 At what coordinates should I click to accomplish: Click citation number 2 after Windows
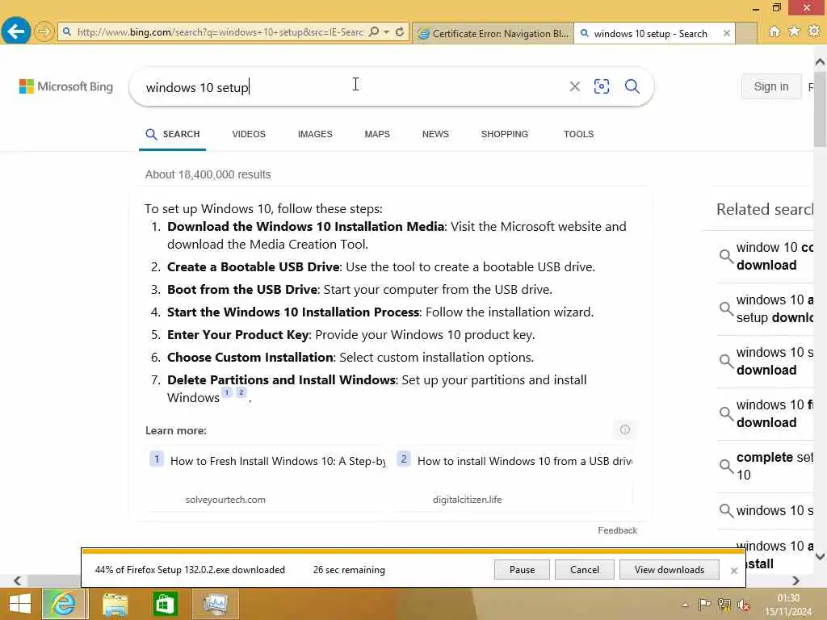pos(241,392)
